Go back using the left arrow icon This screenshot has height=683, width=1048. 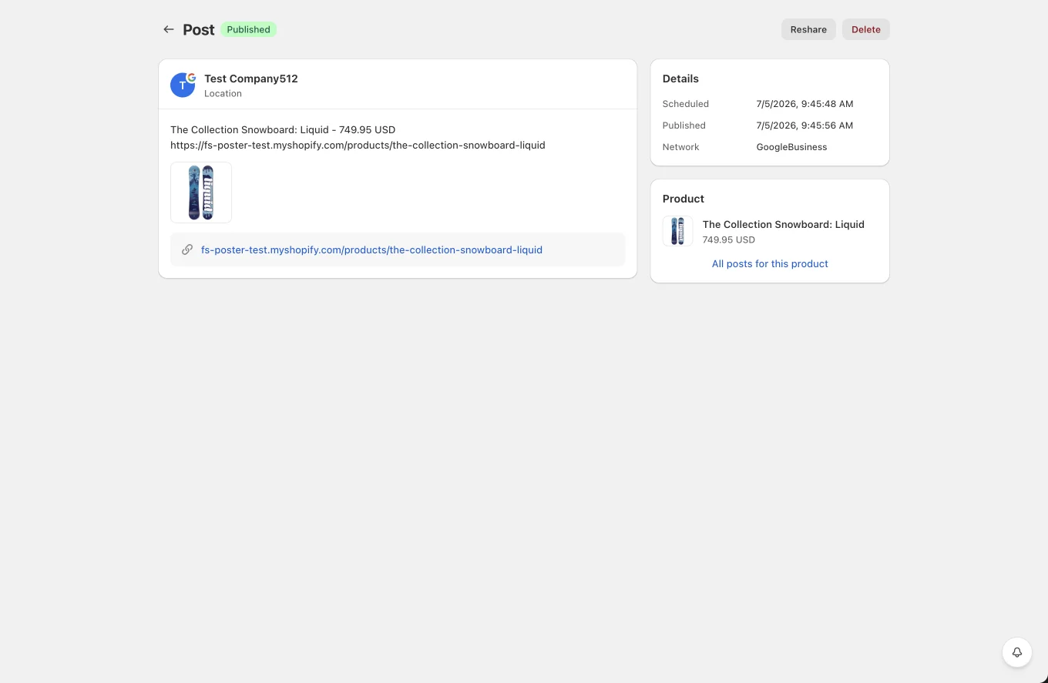point(168,29)
